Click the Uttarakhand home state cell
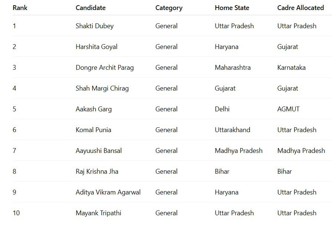Image resolution: width=332 pixels, height=229 pixels. pyautogui.click(x=232, y=130)
